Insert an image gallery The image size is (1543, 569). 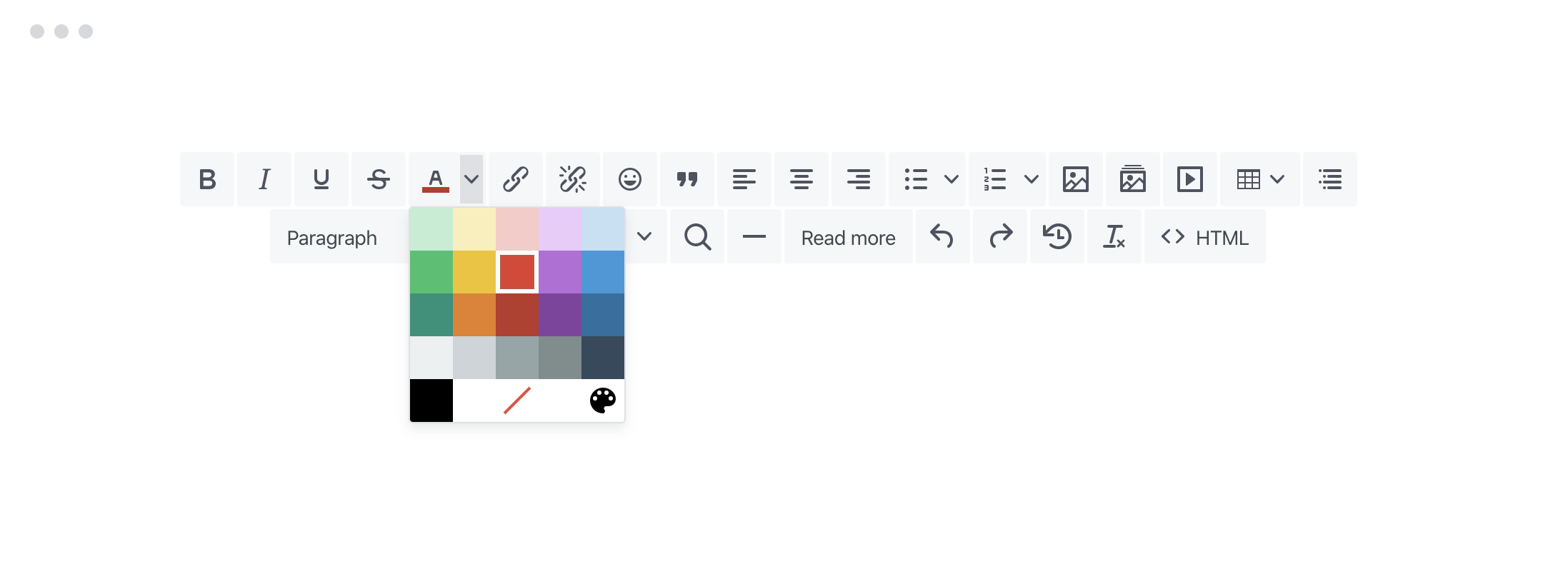coord(1133,179)
